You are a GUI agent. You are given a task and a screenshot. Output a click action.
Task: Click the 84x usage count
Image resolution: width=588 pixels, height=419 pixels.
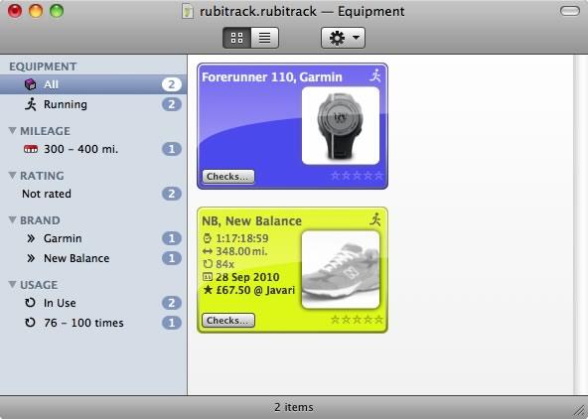click(225, 264)
